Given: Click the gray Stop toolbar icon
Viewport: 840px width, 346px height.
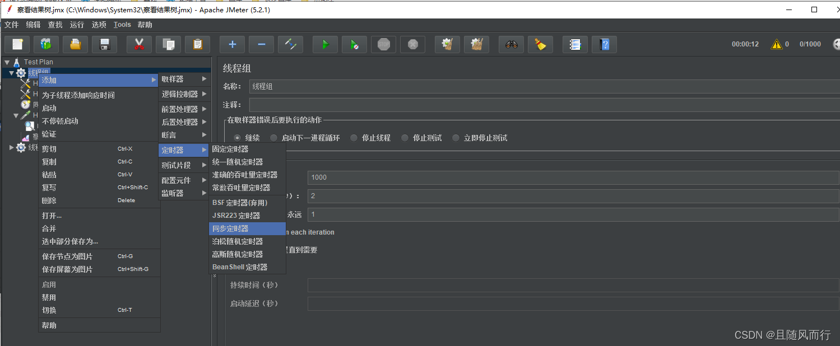Looking at the screenshot, I should (384, 44).
